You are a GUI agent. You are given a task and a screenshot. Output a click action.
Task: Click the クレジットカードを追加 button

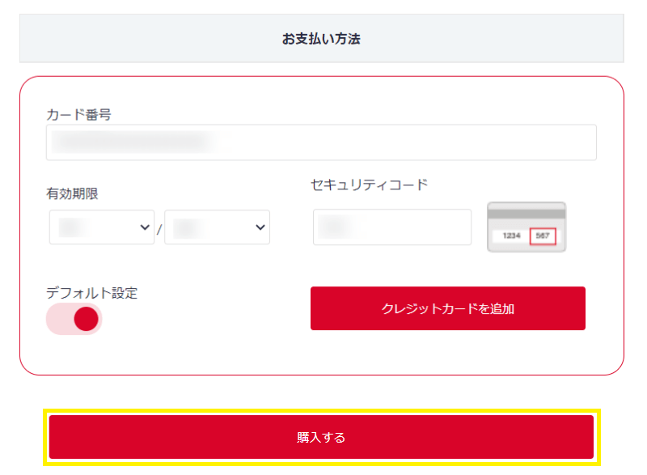click(x=448, y=308)
